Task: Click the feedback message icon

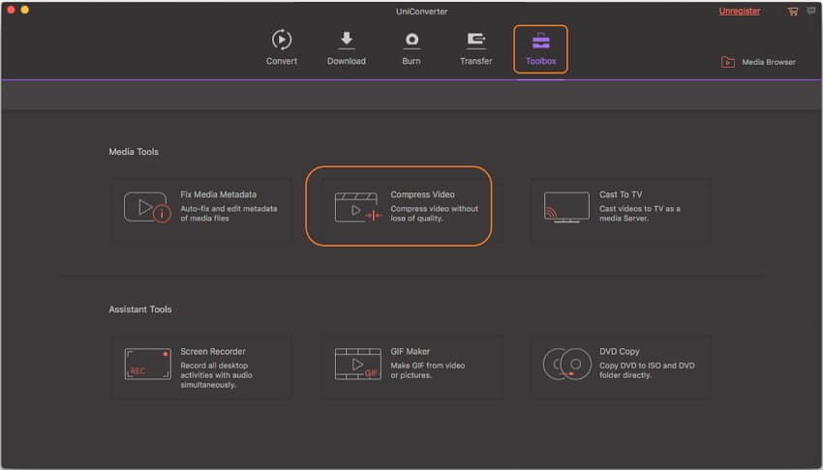Action: [x=810, y=11]
